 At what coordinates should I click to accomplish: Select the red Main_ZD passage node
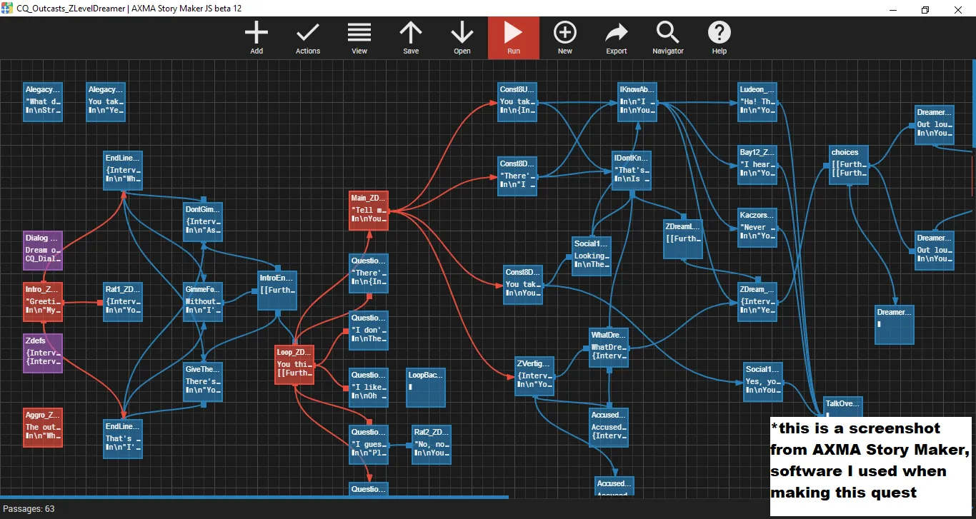[x=369, y=211]
